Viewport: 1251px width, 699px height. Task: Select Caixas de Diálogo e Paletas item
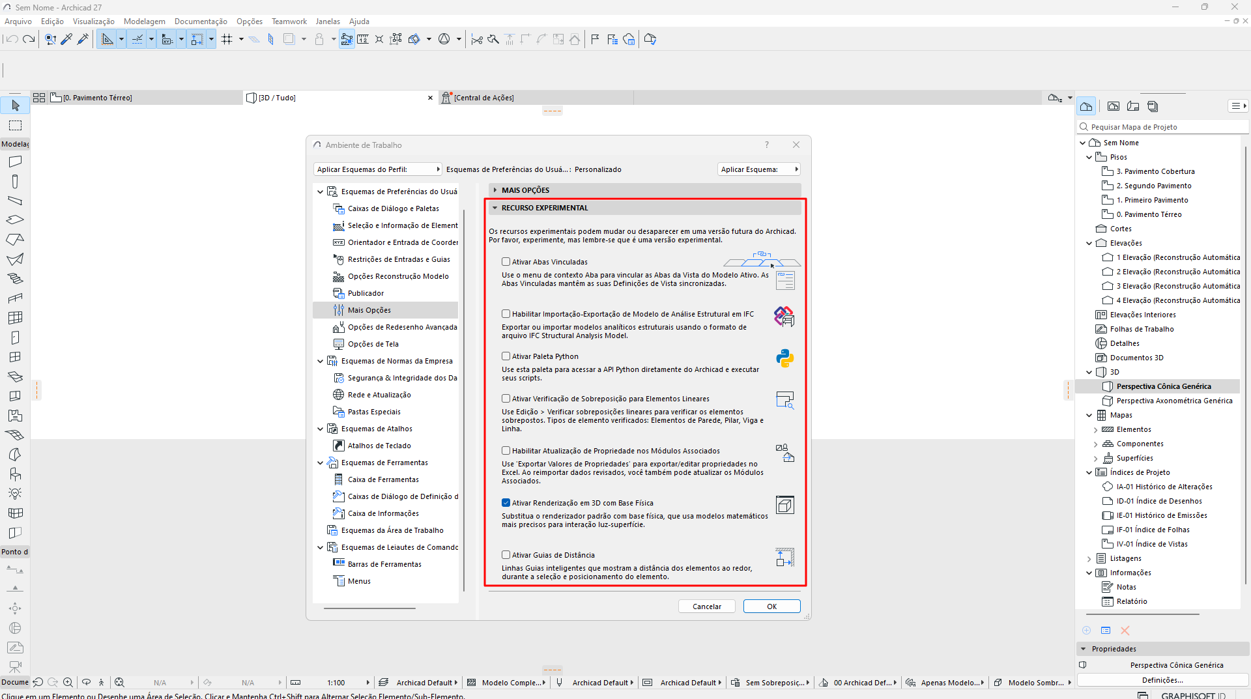394,208
